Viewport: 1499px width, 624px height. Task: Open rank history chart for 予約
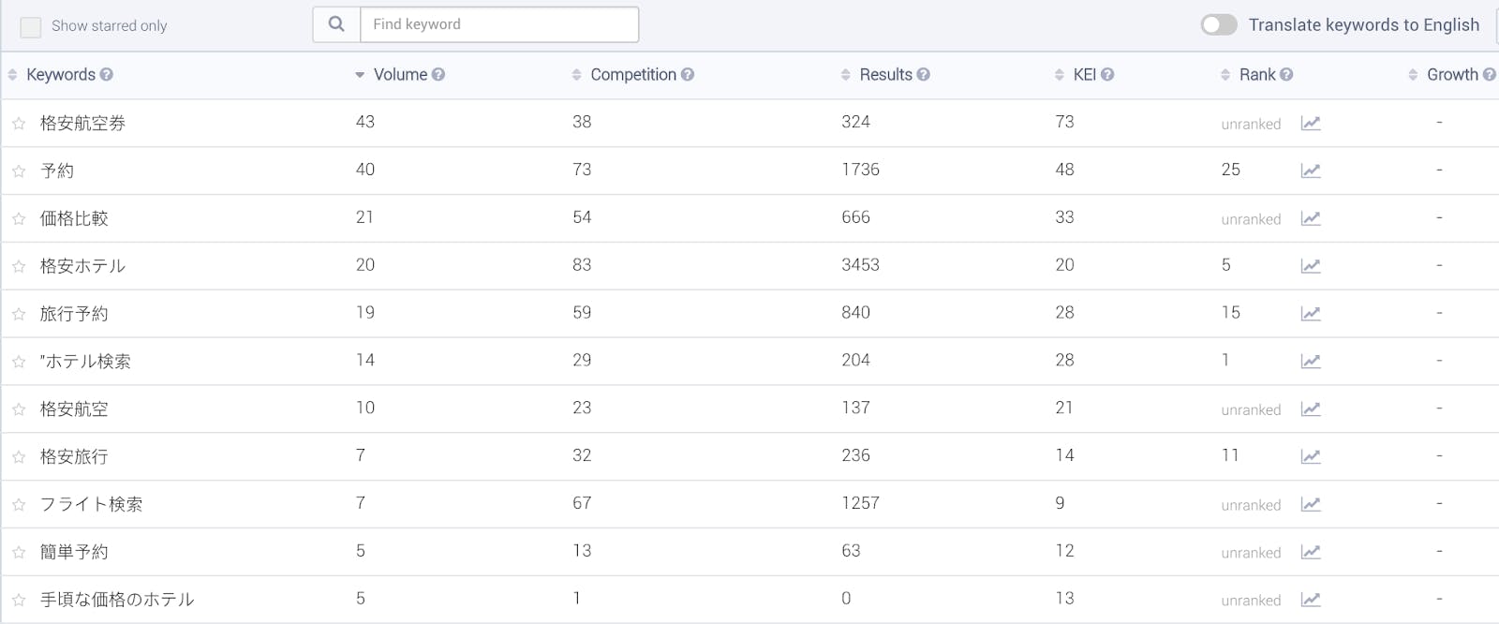1311,171
